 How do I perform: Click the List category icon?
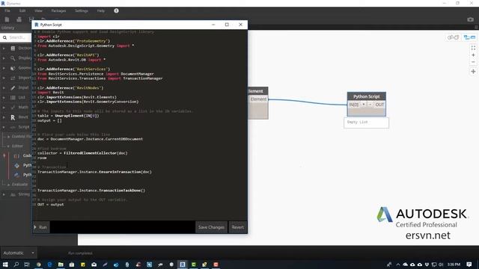tap(13, 98)
